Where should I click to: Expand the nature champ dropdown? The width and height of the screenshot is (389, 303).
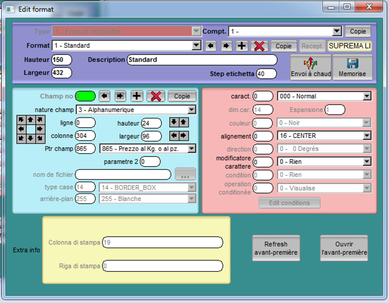tap(192, 110)
